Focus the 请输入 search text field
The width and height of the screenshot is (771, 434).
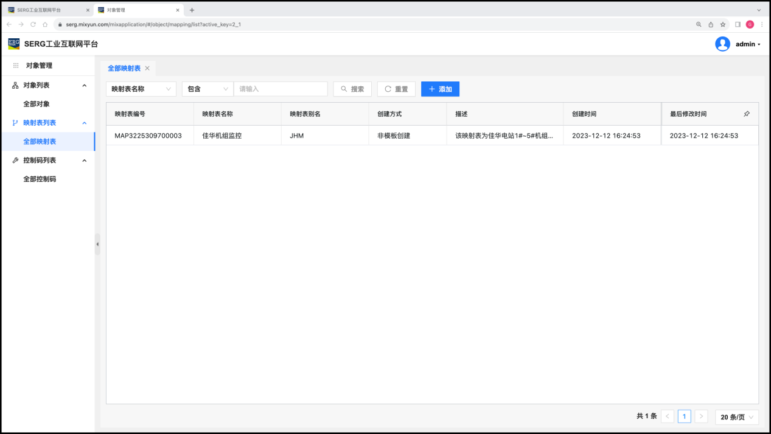[281, 89]
